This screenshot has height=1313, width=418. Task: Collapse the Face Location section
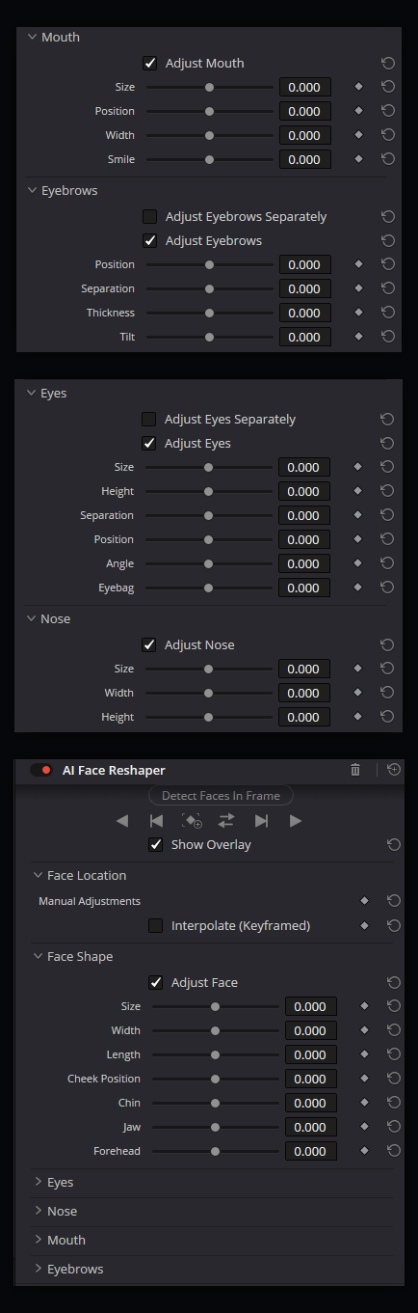pyautogui.click(x=39, y=875)
